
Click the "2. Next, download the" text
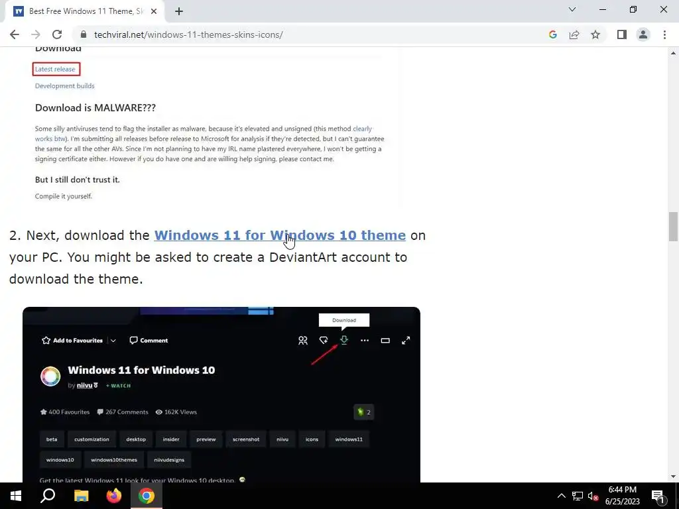[x=80, y=235]
